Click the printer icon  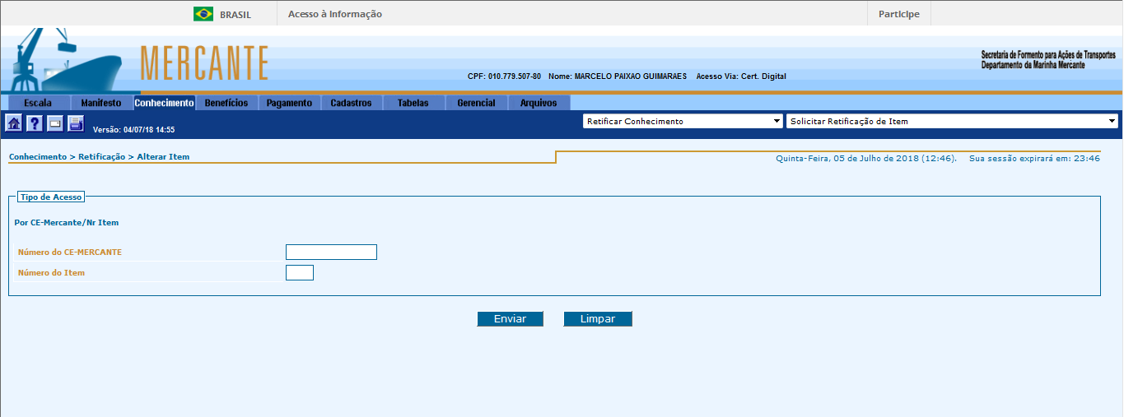[76, 124]
